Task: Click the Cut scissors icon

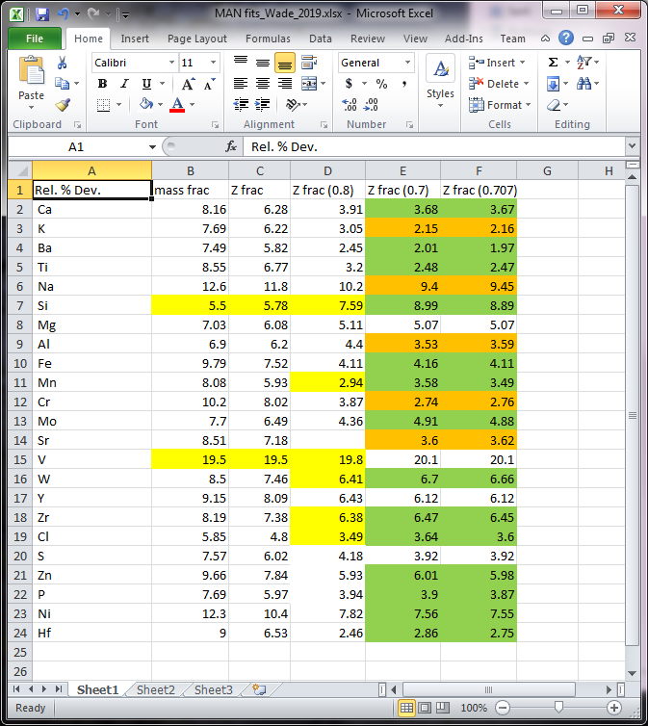Action: pos(63,63)
